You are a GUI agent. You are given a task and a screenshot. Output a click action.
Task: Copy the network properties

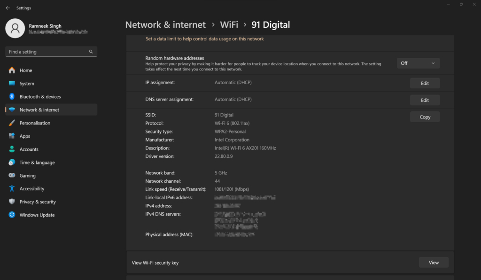click(x=425, y=117)
